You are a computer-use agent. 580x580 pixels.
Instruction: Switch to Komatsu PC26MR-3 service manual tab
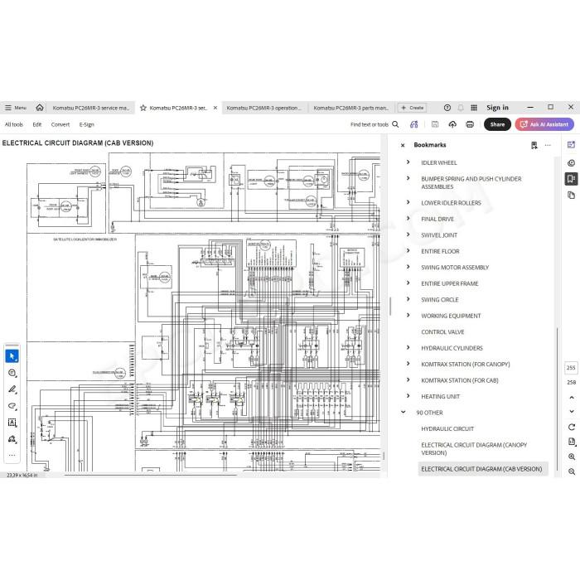coord(90,108)
